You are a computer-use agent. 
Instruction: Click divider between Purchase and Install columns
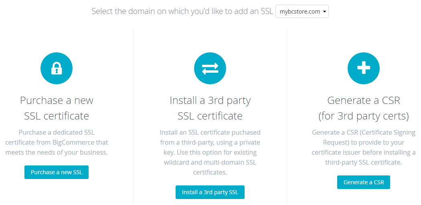coord(133,116)
